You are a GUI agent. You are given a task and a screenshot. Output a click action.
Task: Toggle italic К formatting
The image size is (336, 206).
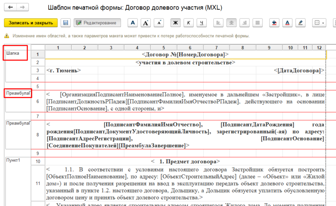pyautogui.click(x=189, y=23)
